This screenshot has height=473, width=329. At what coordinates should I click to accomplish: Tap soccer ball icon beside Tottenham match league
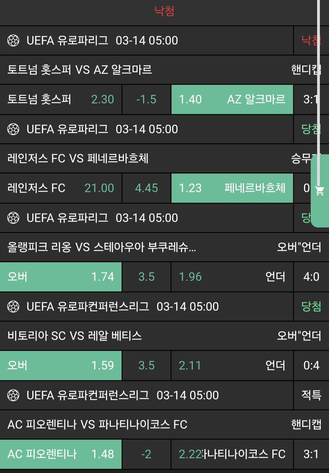pyautogui.click(x=13, y=41)
